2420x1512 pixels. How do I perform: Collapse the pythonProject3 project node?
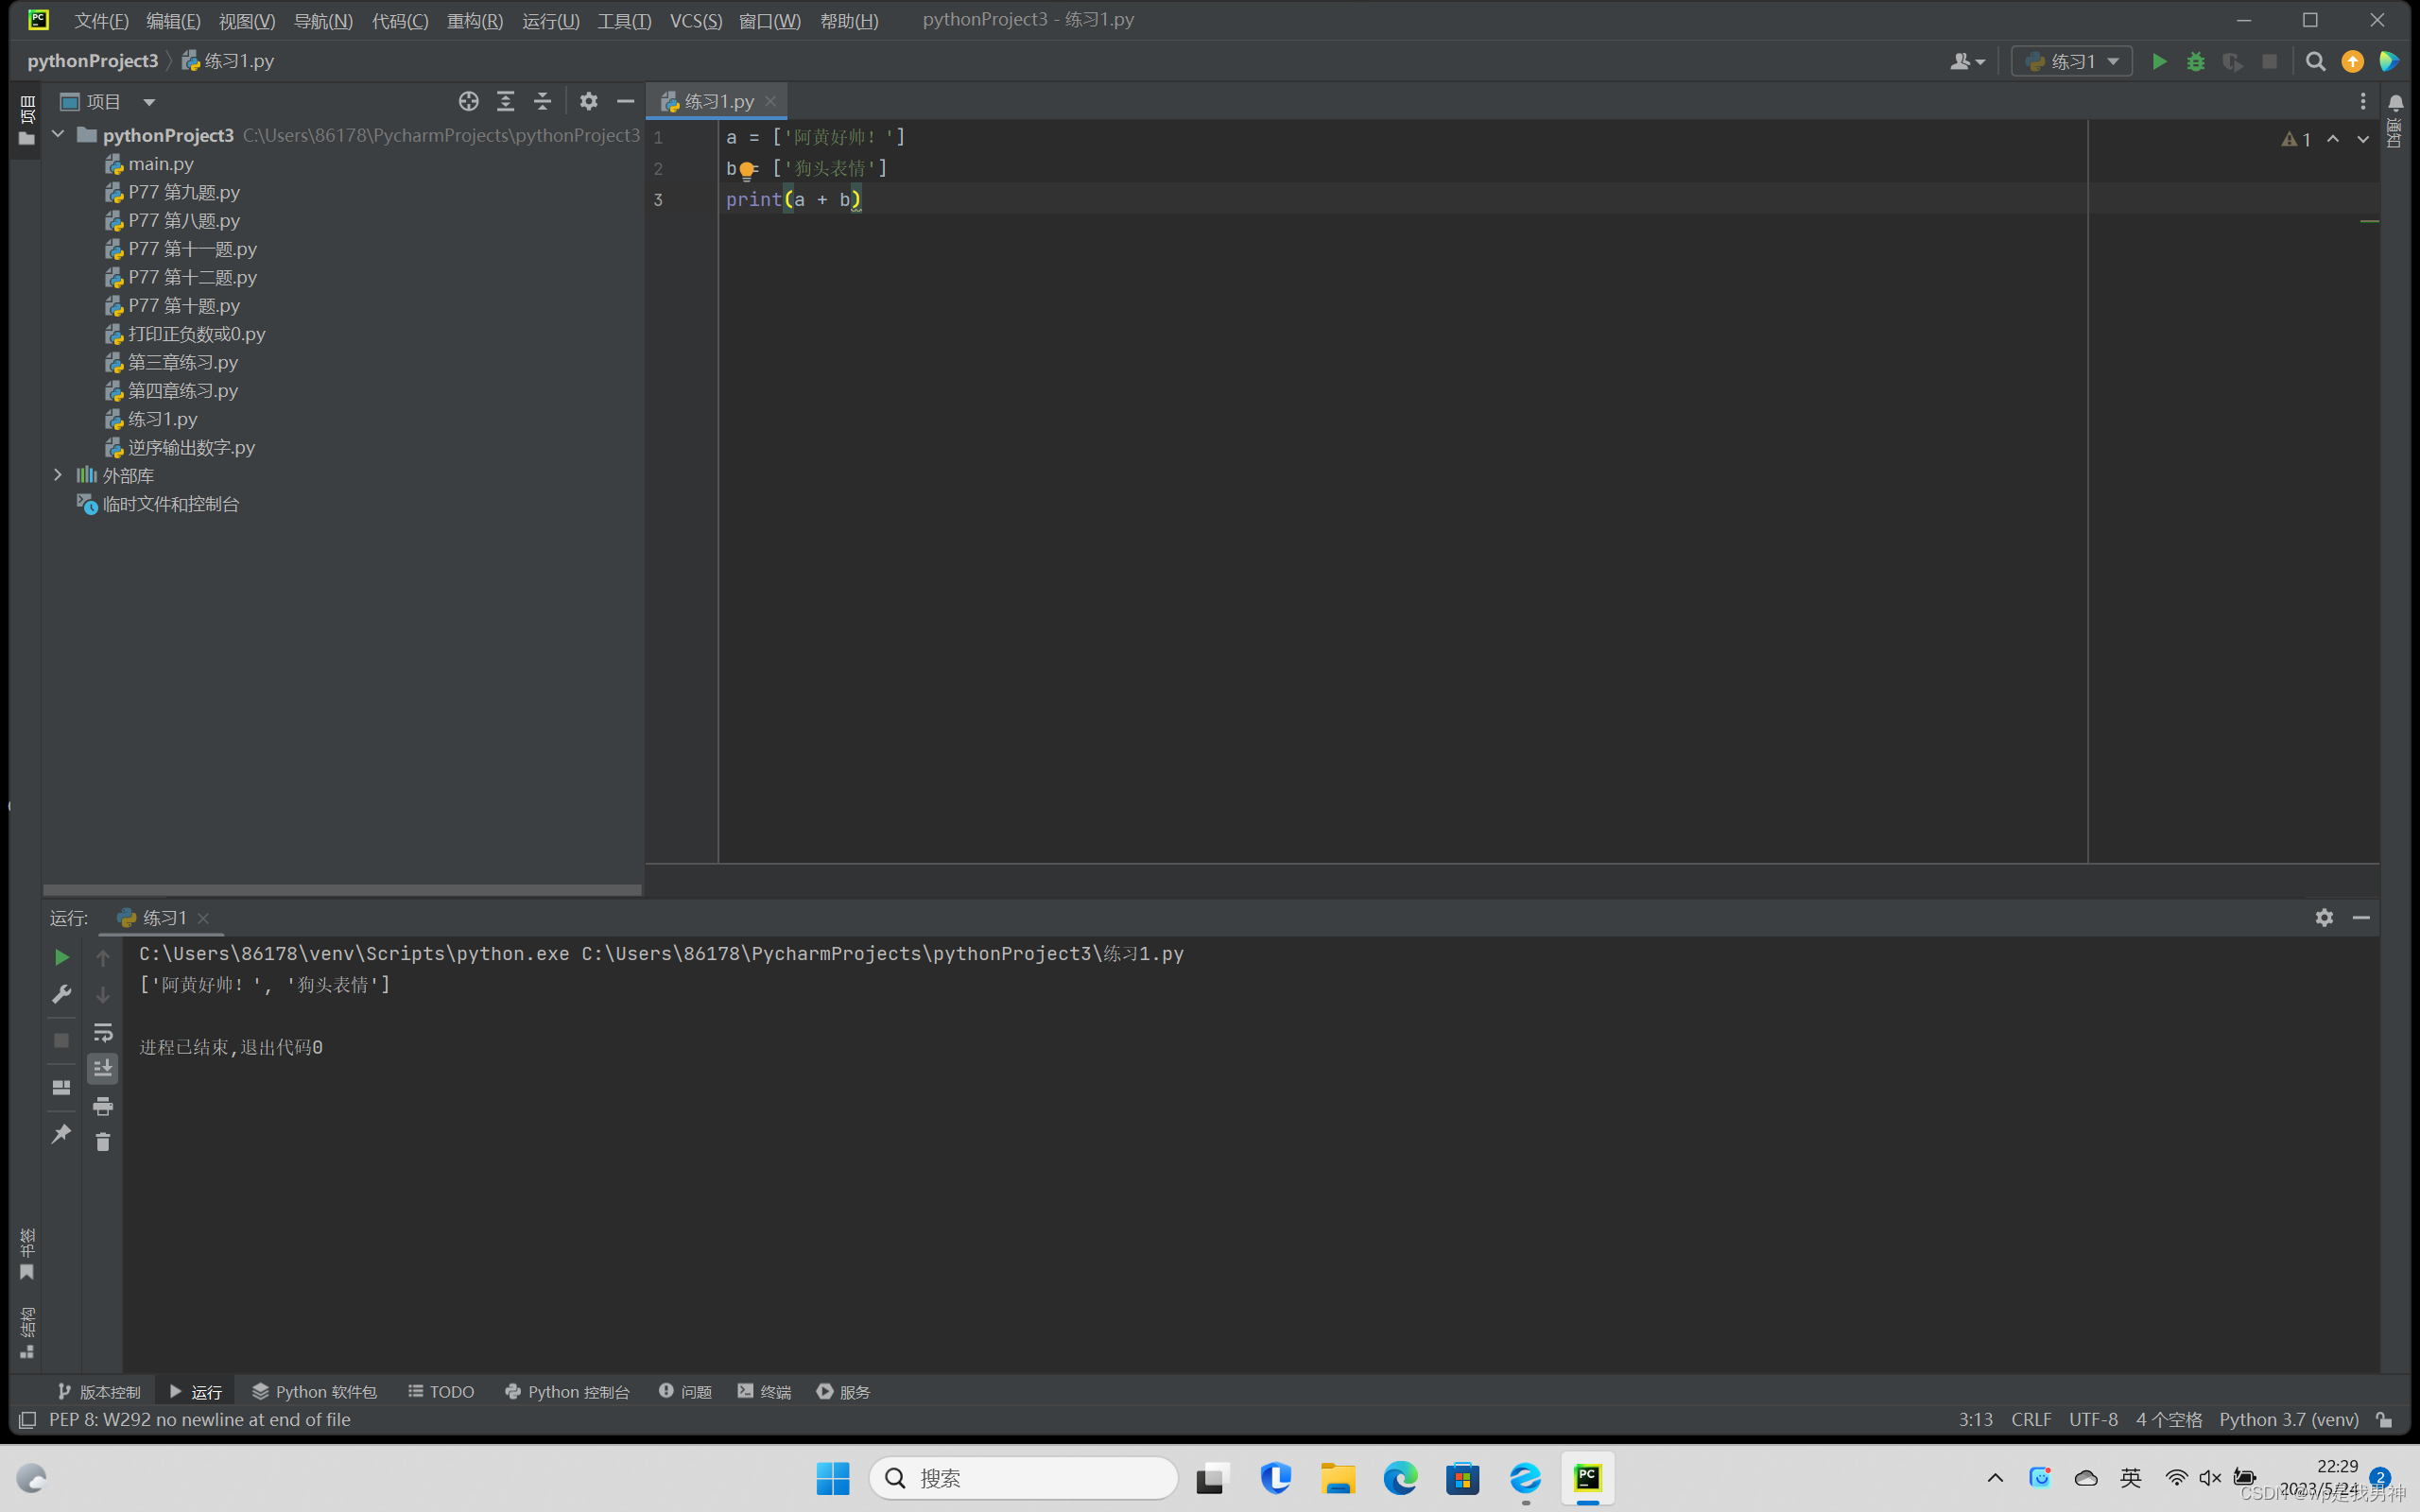pyautogui.click(x=57, y=134)
